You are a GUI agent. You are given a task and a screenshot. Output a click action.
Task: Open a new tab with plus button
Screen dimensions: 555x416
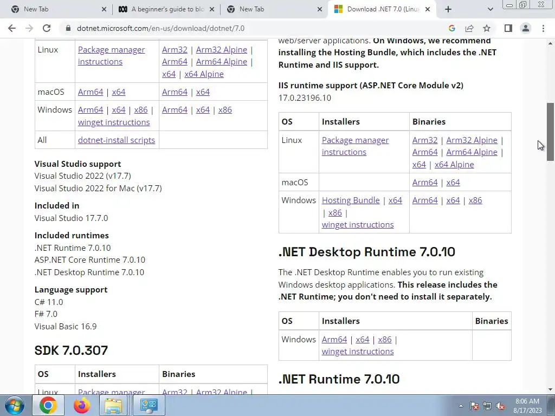(448, 9)
